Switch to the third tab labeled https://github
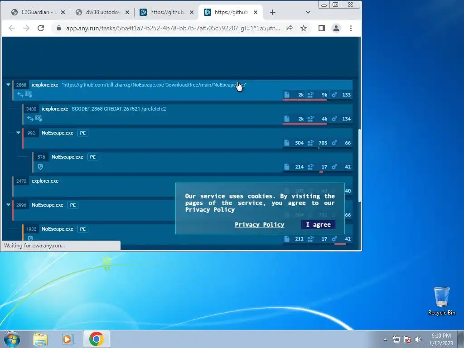Screen dimensions: 464x348 coord(167,12)
